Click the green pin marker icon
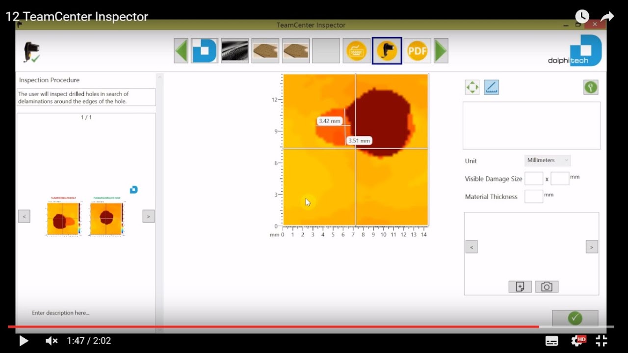The width and height of the screenshot is (628, 353). pyautogui.click(x=590, y=87)
